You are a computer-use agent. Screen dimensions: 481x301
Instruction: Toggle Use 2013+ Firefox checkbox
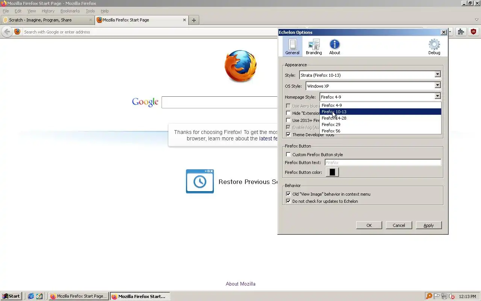click(x=288, y=120)
